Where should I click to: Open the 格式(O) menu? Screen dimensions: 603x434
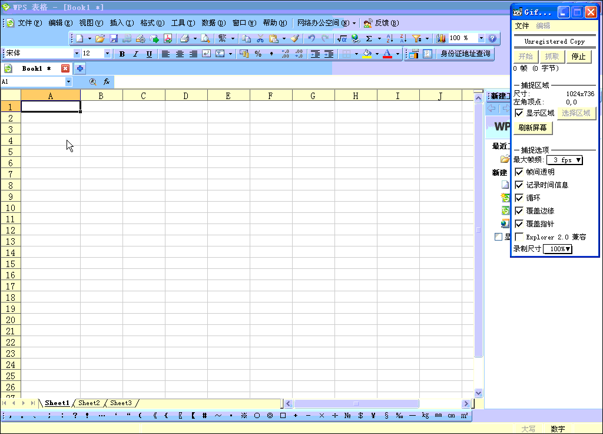pos(153,23)
